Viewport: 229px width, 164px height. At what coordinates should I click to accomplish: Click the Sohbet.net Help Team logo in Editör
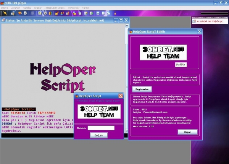tap(163, 52)
